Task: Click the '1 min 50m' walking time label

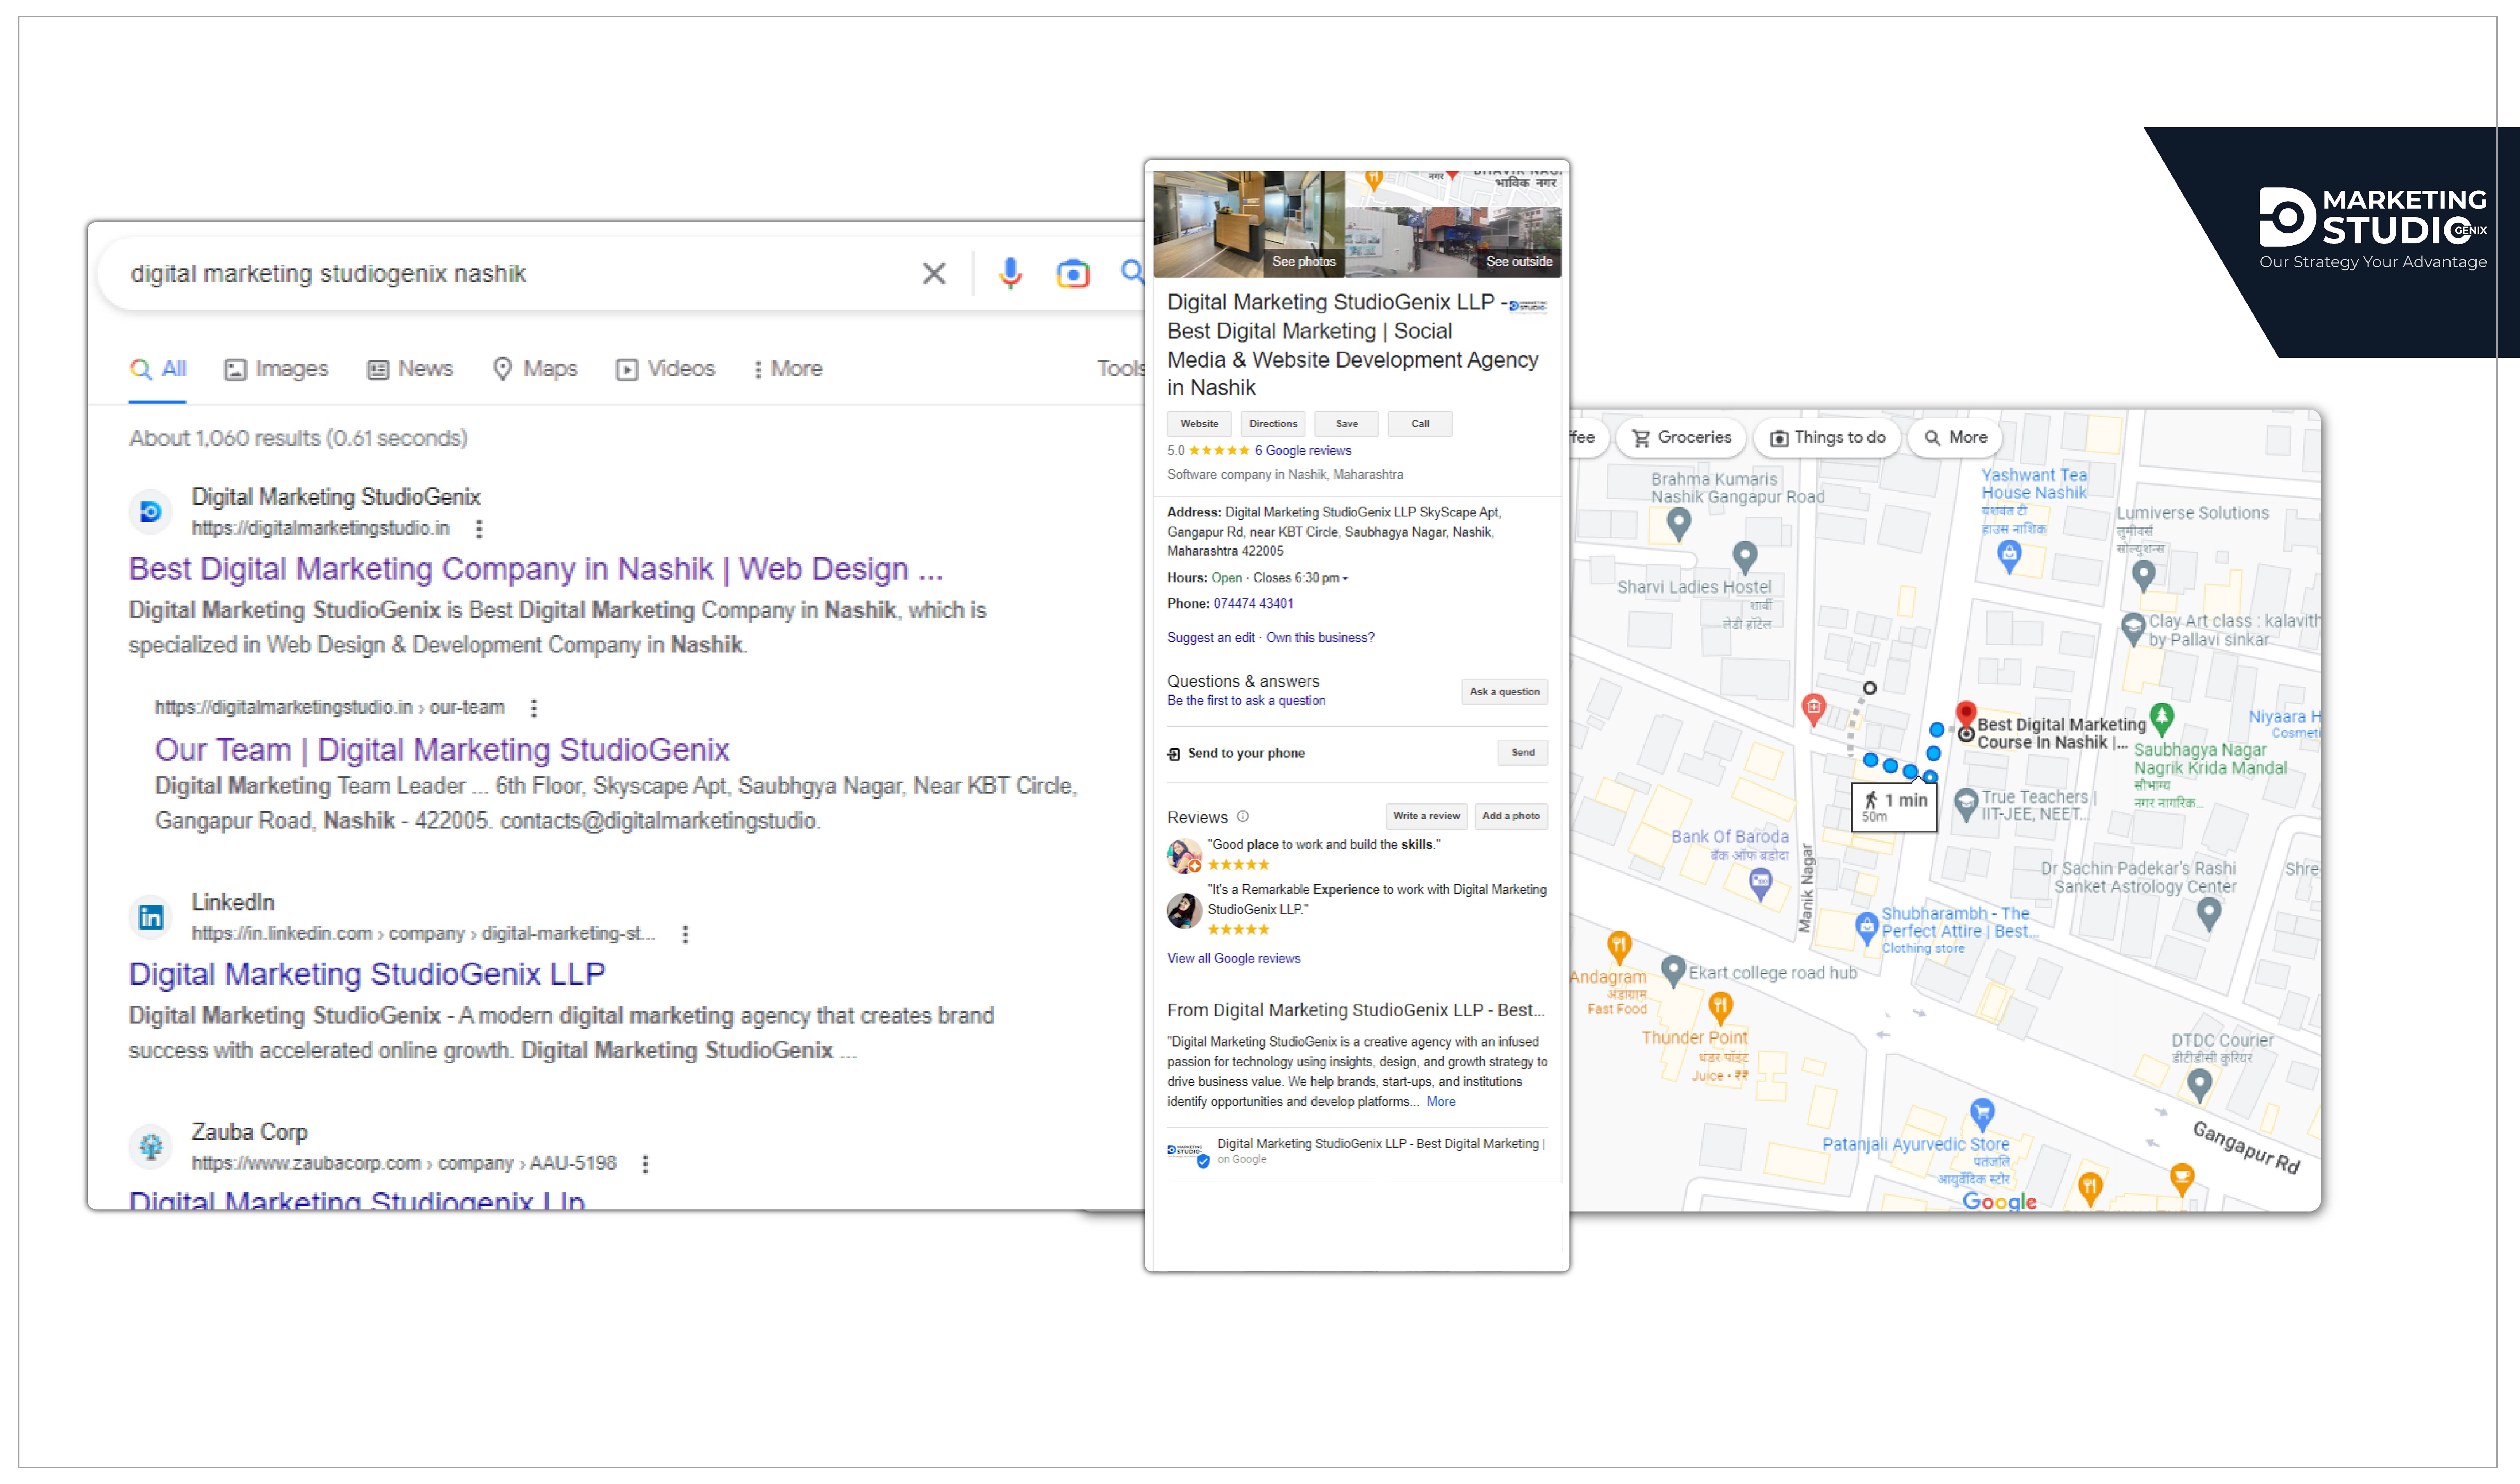Action: click(x=1894, y=807)
